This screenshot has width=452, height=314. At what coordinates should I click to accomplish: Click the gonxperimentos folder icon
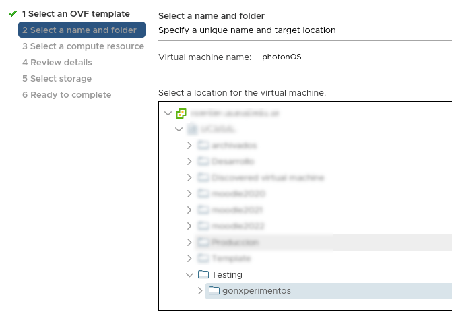(x=214, y=290)
